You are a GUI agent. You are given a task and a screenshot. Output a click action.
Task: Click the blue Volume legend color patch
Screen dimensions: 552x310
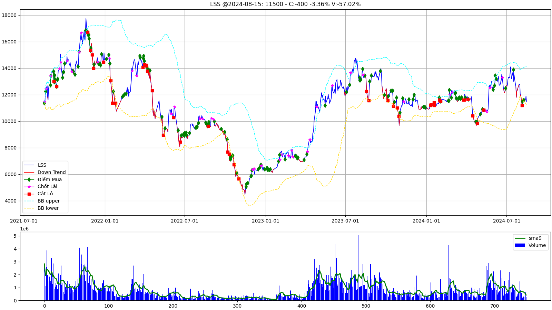click(x=520, y=245)
